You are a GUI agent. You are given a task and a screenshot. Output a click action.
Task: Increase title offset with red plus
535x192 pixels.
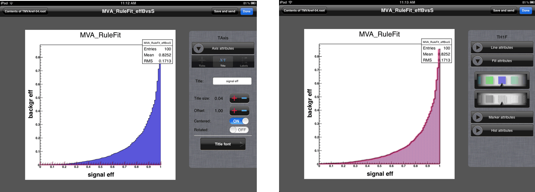tap(235, 111)
